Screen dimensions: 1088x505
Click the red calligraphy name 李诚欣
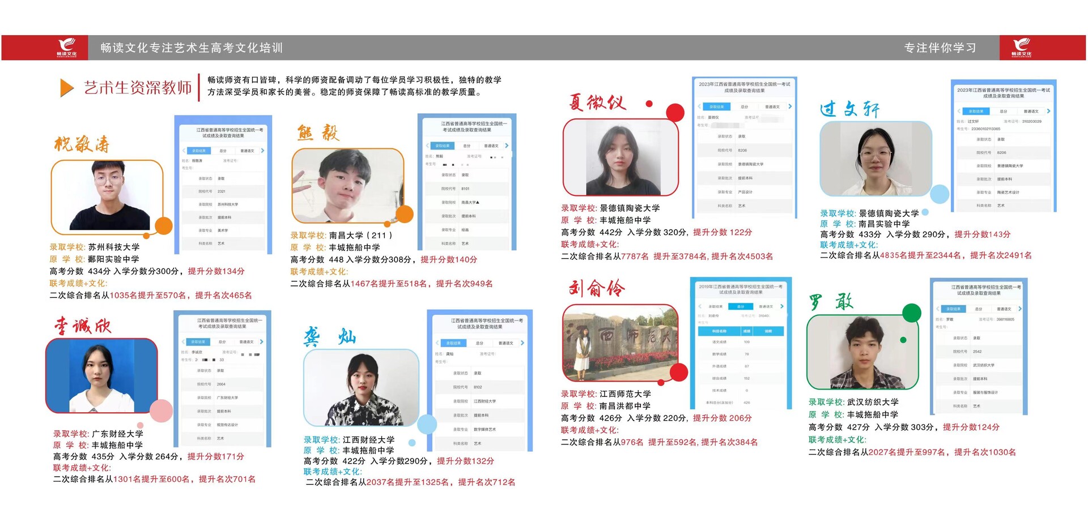[83, 326]
